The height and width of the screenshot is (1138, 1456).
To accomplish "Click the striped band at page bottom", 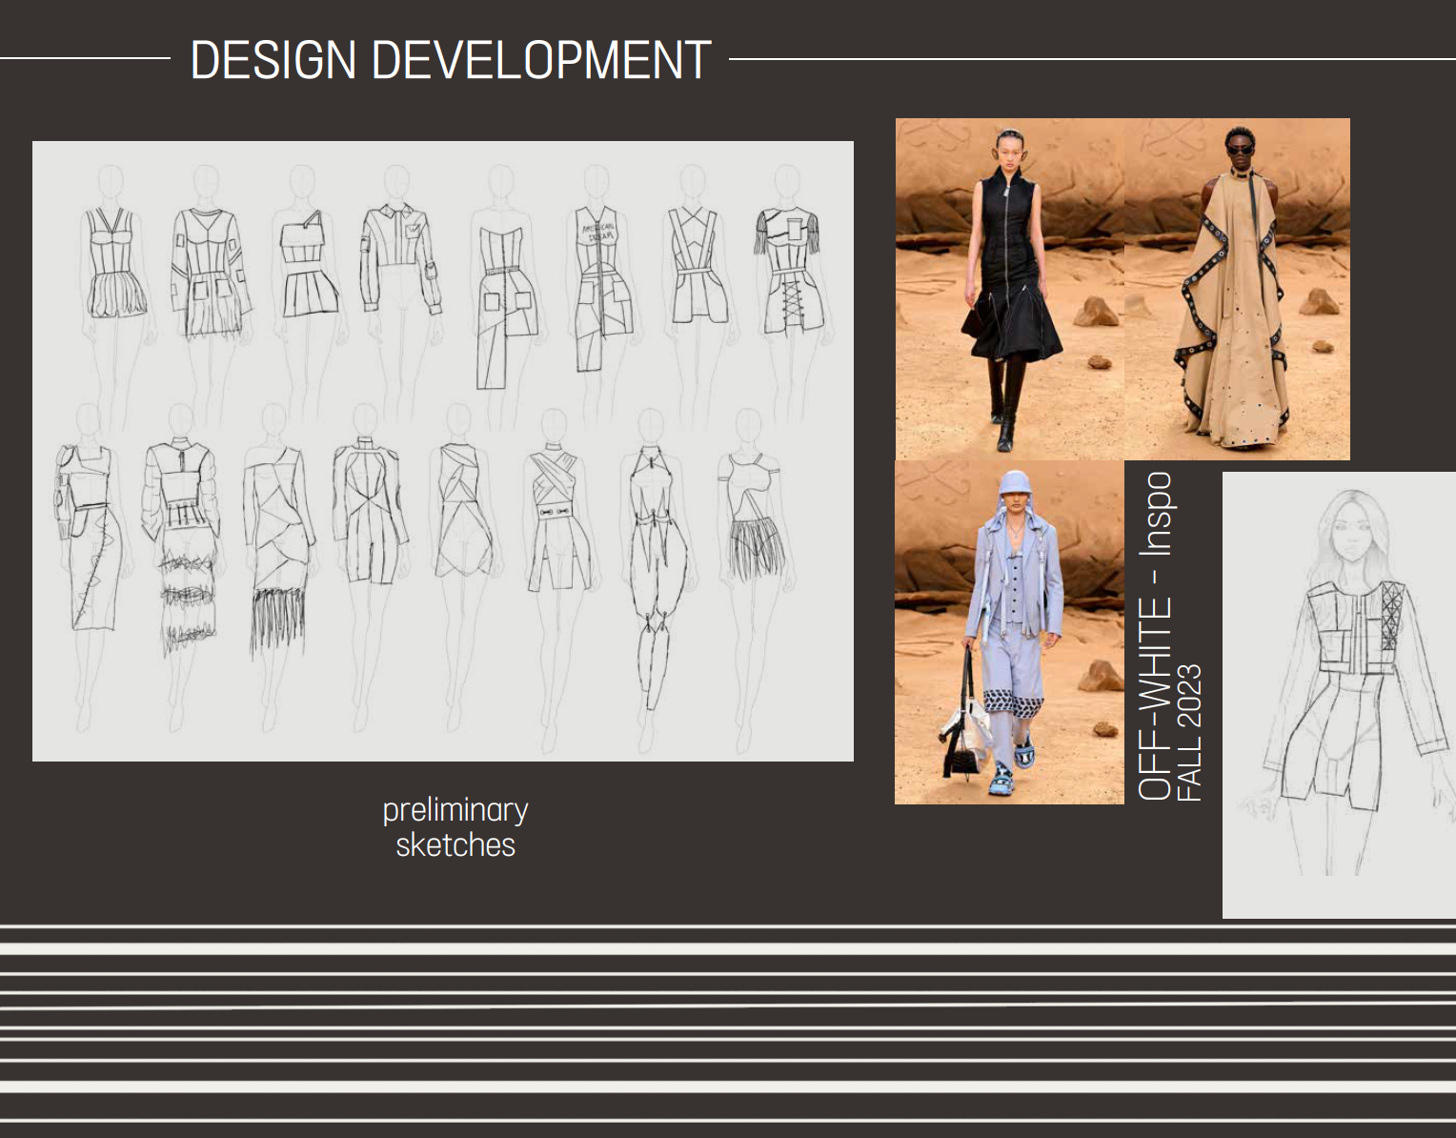I will tap(728, 1029).
